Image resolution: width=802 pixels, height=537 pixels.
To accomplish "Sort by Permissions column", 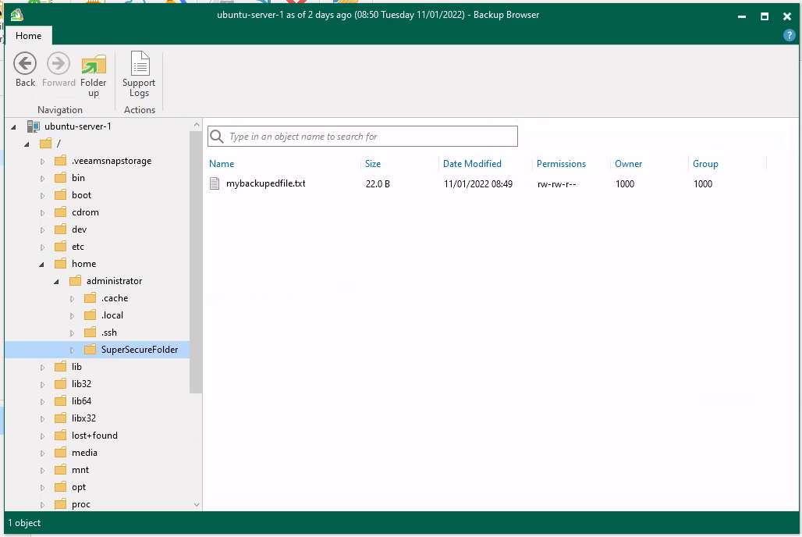I will tap(561, 164).
